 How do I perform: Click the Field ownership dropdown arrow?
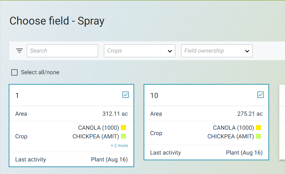[247, 51]
